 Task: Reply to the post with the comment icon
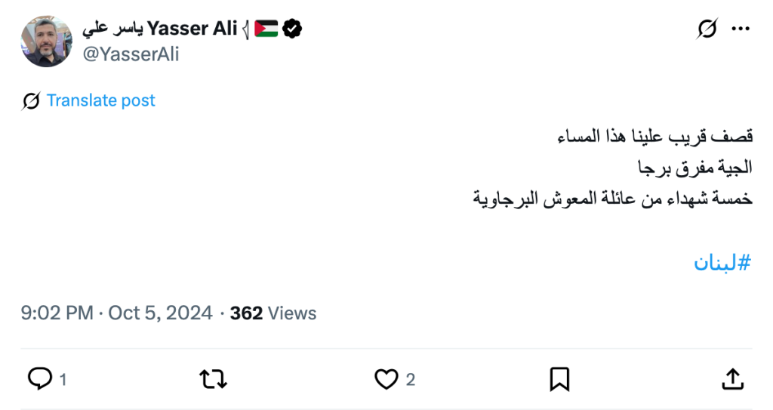[x=39, y=378]
